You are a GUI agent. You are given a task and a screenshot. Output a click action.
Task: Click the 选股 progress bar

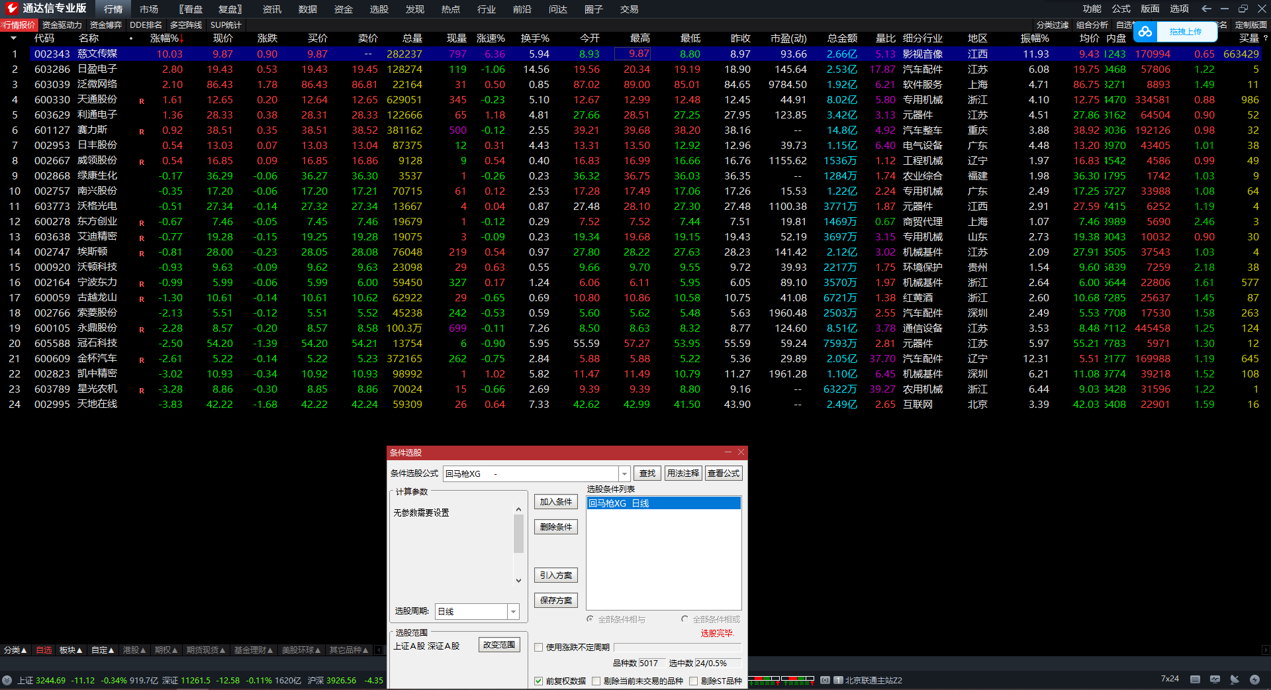pos(678,648)
